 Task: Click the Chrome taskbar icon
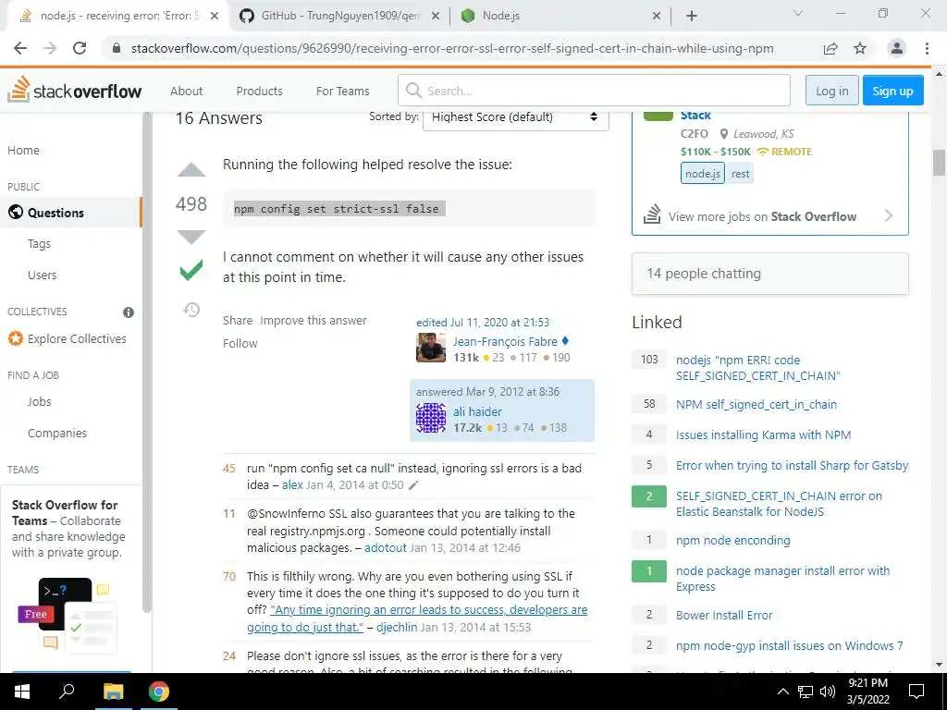coord(159,692)
